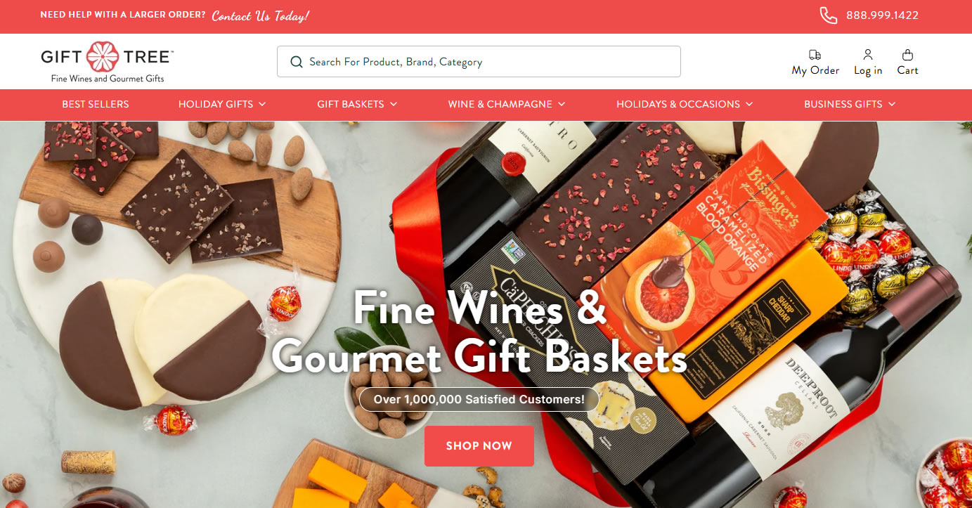
Task: Expand Holidays & Occasions dropdown arrow
Action: point(749,104)
